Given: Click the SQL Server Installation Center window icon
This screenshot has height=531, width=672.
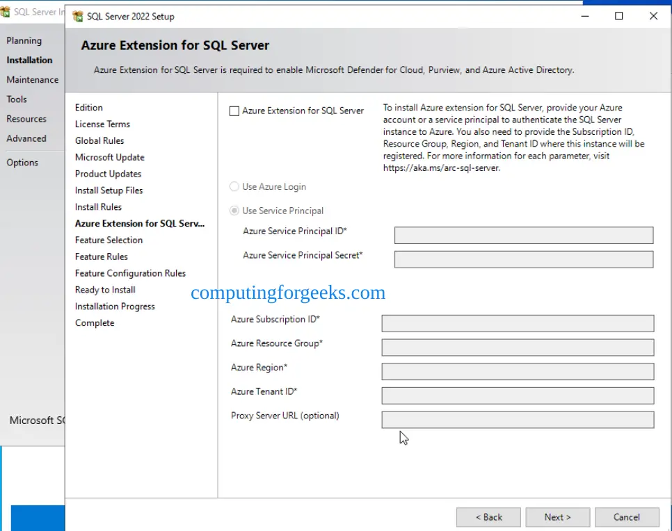Looking at the screenshot, I should (x=5, y=12).
